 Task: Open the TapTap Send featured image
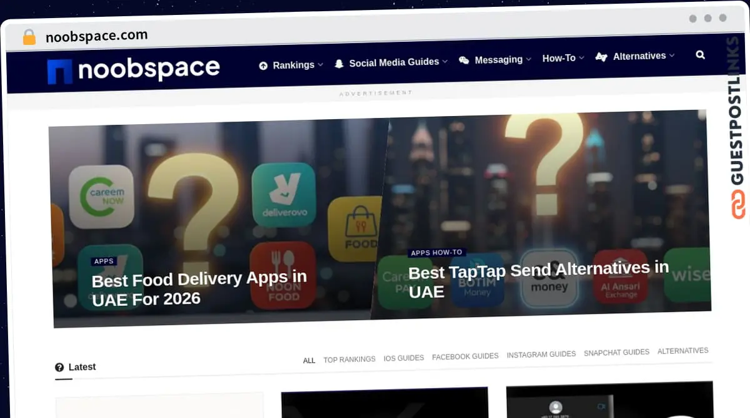(541, 214)
